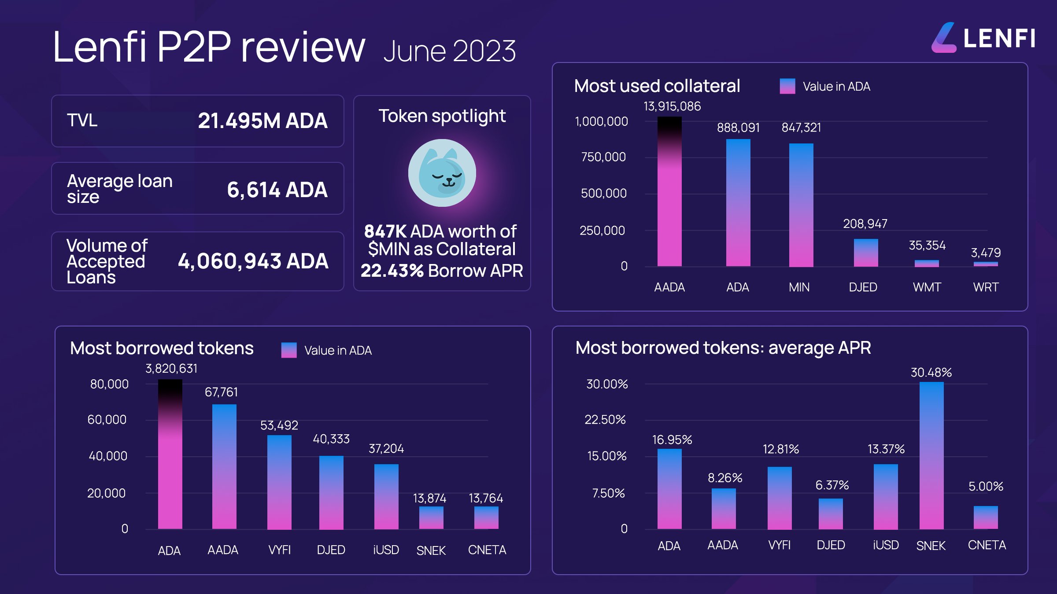Click the Token spotlight heading
This screenshot has width=1057, height=594.
(442, 116)
